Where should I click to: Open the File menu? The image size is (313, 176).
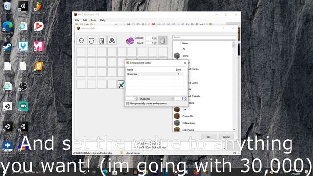tap(77, 20)
